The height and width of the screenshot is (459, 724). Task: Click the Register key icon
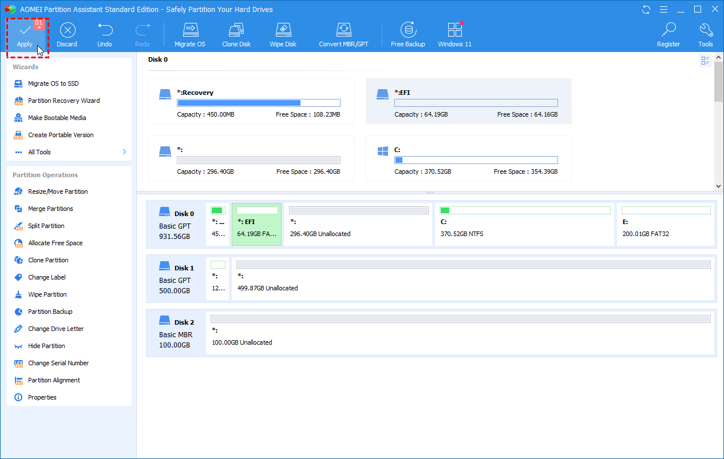point(668,30)
